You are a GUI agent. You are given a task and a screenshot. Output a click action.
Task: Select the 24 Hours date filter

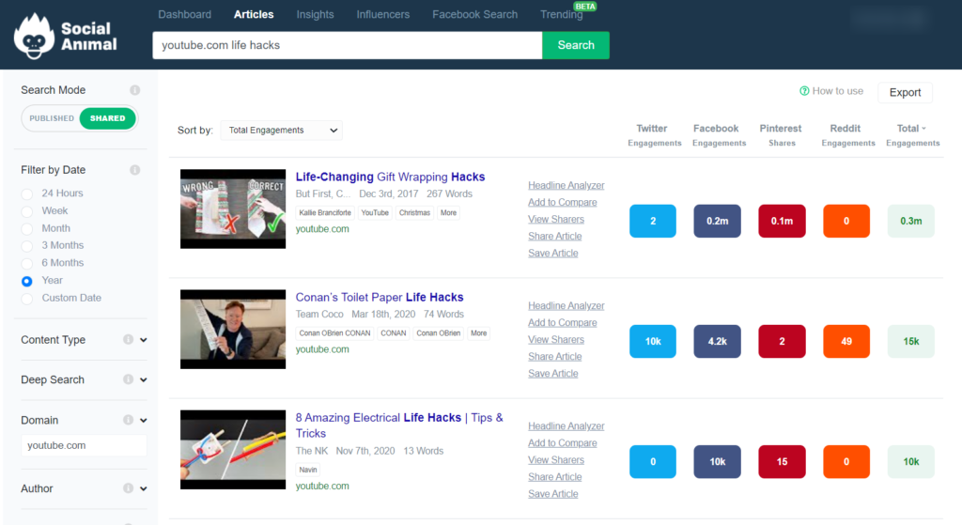tap(27, 193)
